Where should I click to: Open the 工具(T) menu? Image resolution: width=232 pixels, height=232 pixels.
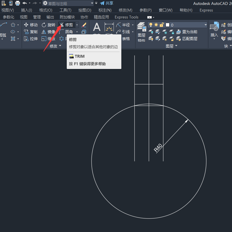pyautogui.click(x=65, y=10)
